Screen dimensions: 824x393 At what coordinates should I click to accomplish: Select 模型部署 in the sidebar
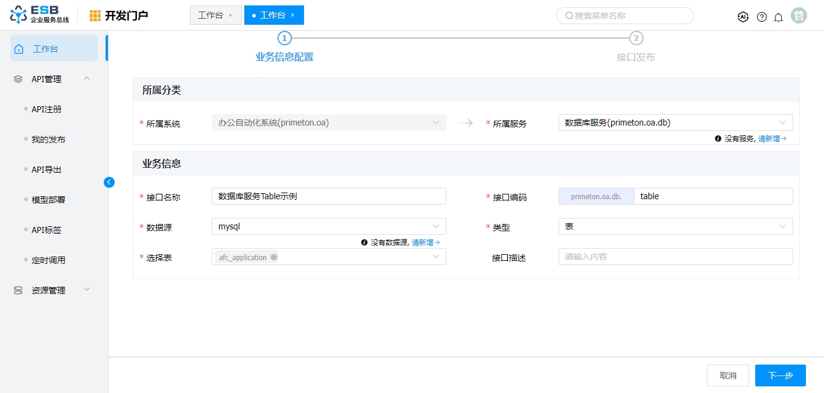click(x=48, y=200)
